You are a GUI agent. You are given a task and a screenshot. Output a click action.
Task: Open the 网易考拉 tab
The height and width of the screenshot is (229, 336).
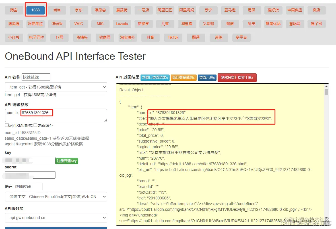point(35,24)
